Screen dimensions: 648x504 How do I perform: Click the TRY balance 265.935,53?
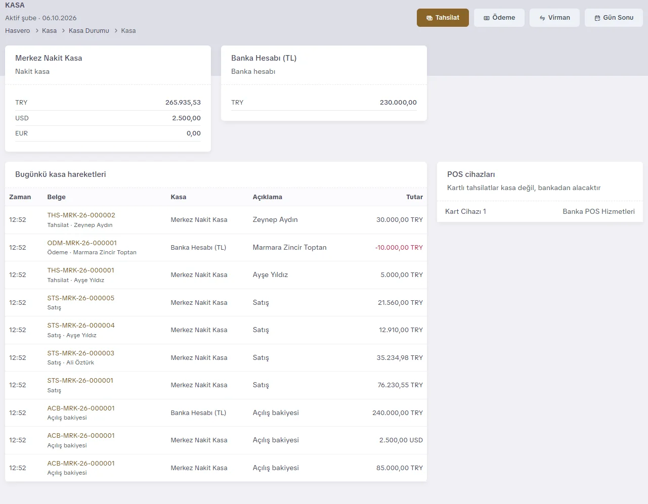click(x=183, y=103)
